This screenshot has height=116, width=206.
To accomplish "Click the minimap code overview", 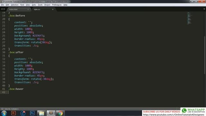I will (189, 18).
